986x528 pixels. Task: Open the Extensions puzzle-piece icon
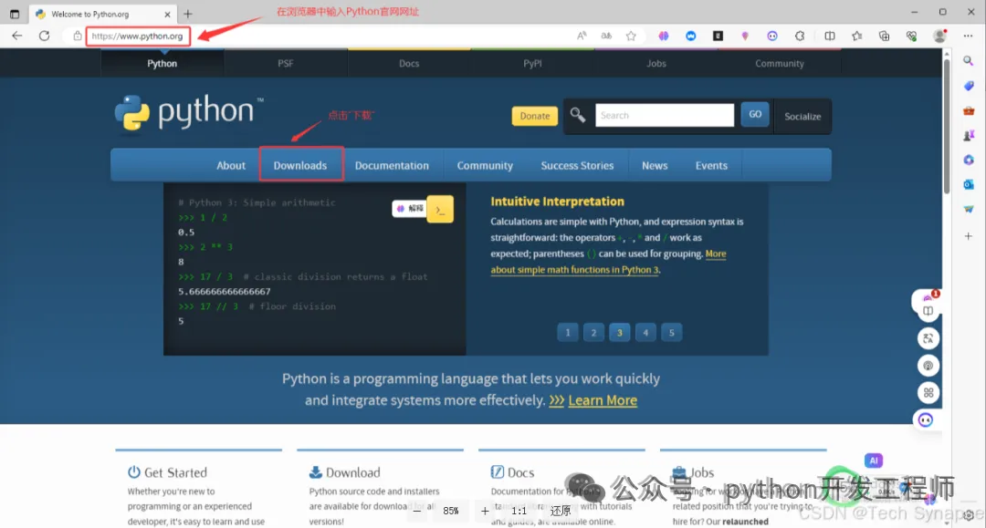tap(799, 36)
